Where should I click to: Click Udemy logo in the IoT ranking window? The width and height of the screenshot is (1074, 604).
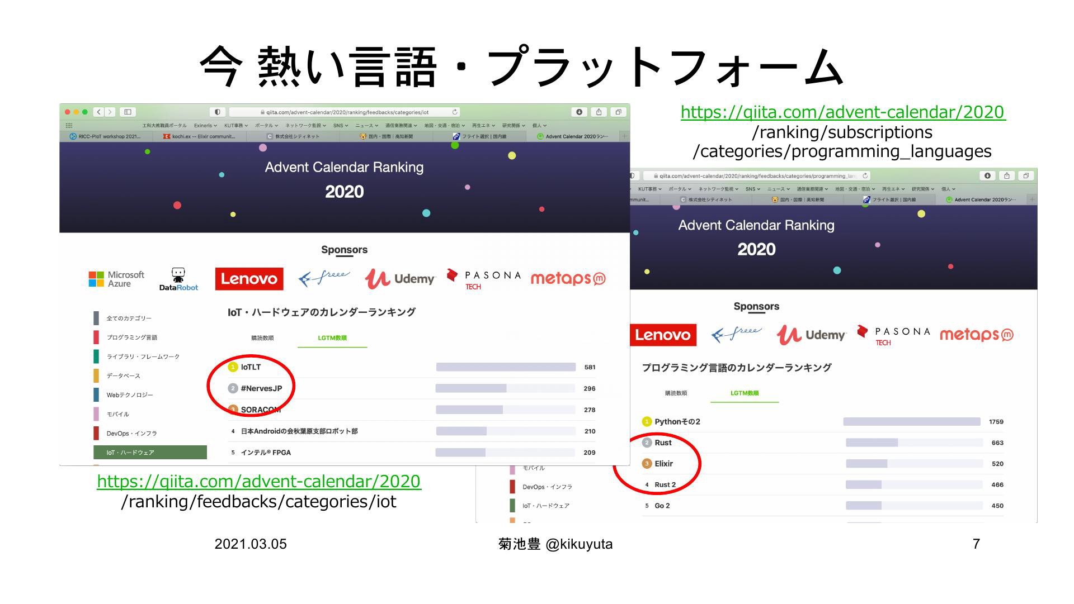pyautogui.click(x=399, y=279)
